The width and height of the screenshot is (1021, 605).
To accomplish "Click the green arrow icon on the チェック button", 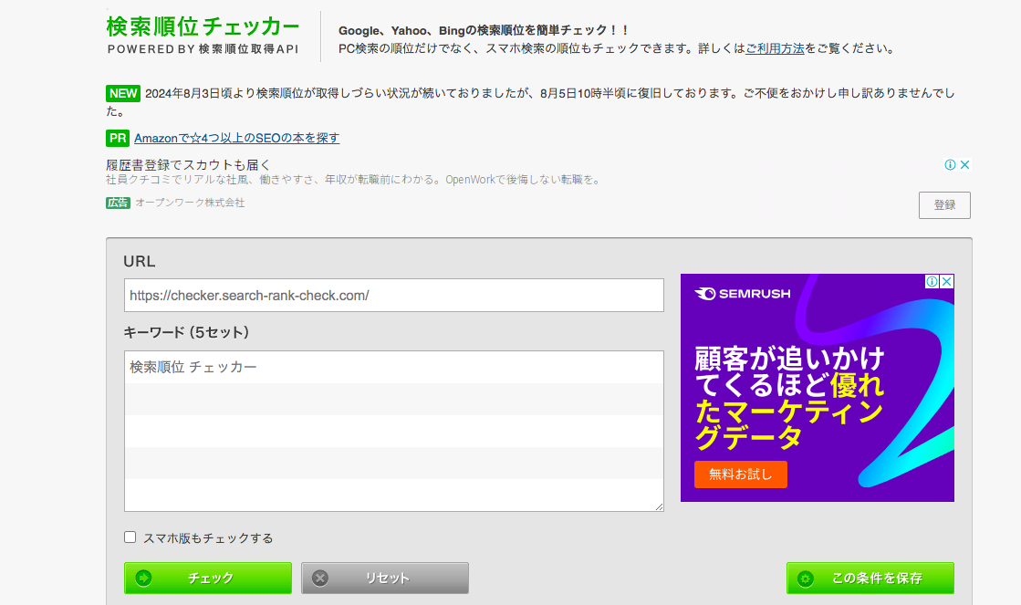I will [x=143, y=579].
